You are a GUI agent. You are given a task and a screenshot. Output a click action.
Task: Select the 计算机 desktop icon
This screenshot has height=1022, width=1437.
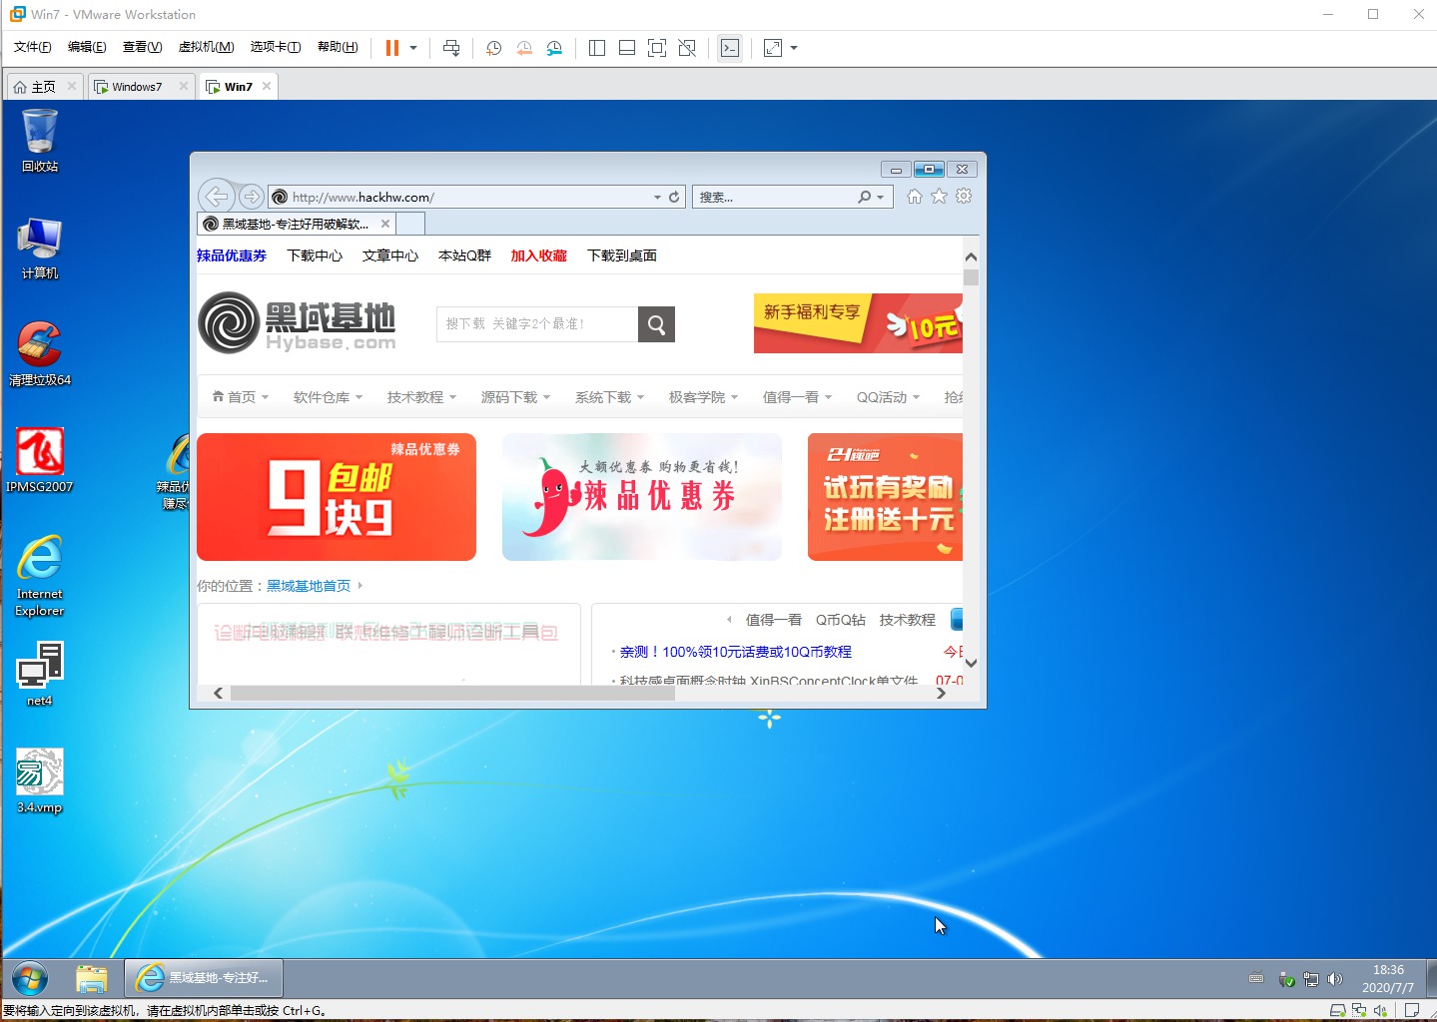pos(40,248)
